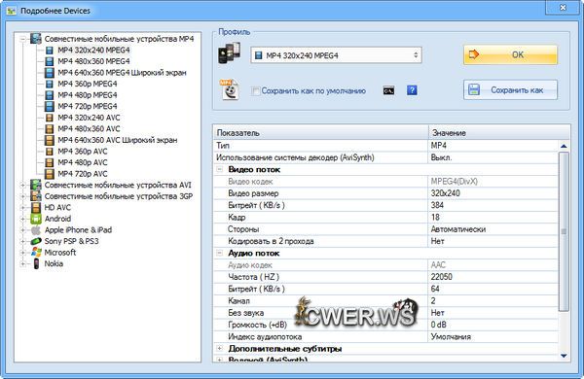Click the settings table scroll up arrow
Image resolution: width=584 pixels, height=379 pixels.
[x=564, y=146]
